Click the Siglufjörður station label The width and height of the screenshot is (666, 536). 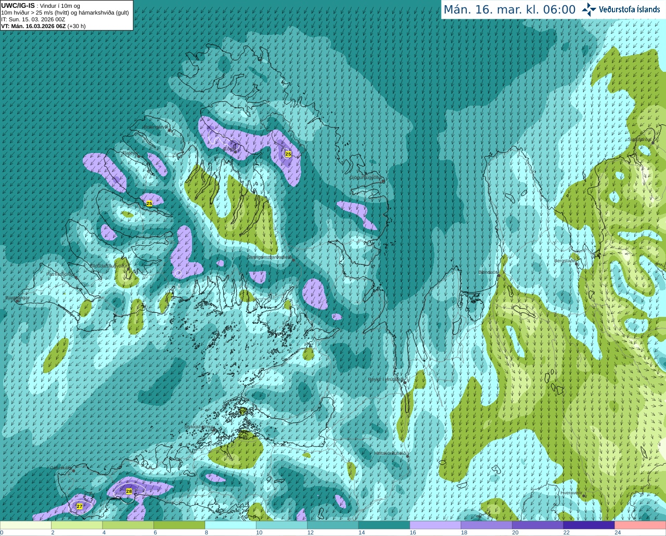point(641,139)
